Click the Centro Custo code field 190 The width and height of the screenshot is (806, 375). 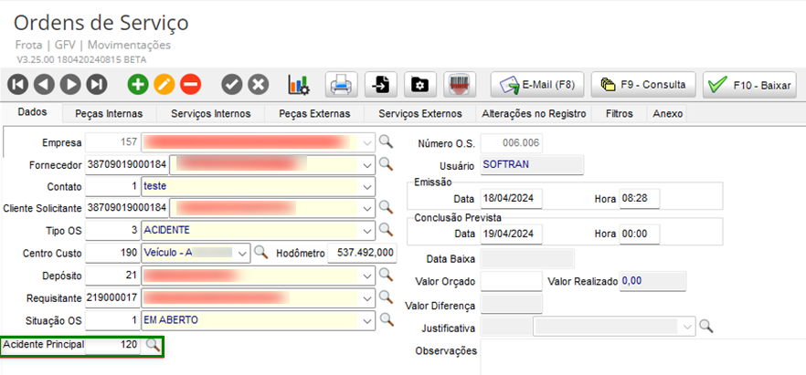(112, 253)
